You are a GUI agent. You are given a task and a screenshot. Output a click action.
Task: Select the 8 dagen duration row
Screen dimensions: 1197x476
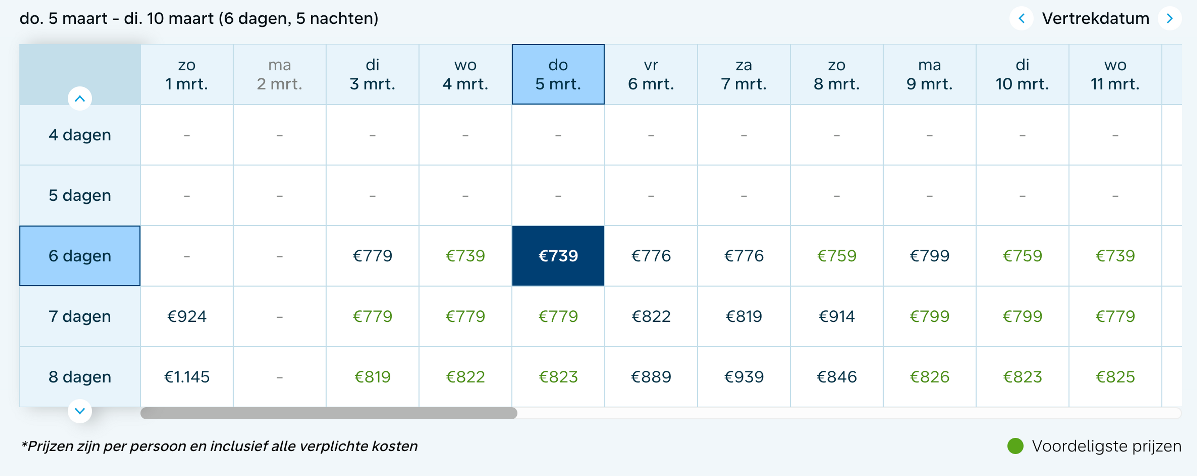[79, 377]
